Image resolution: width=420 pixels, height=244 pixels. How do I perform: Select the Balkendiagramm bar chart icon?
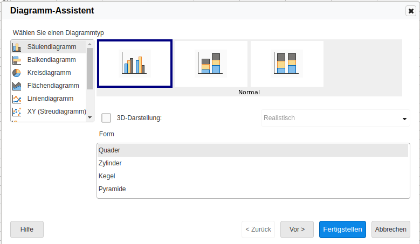coord(17,60)
